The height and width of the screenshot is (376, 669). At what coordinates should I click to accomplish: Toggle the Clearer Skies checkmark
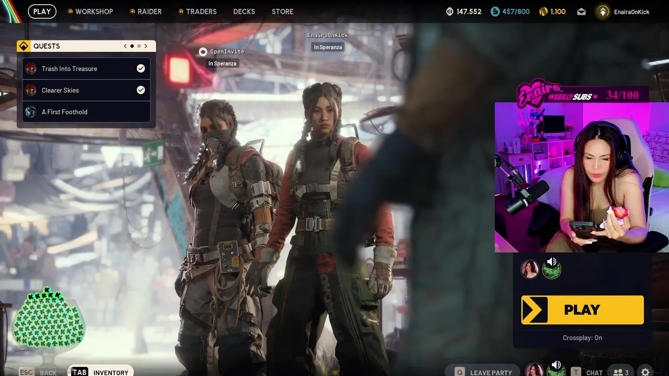pyautogui.click(x=141, y=90)
